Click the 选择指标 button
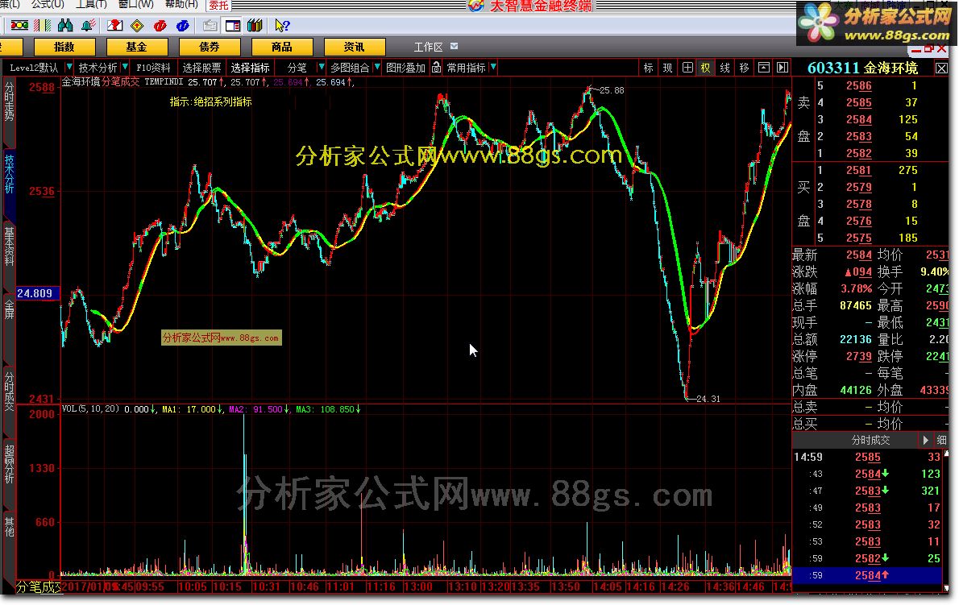959x605 pixels. tap(250, 68)
